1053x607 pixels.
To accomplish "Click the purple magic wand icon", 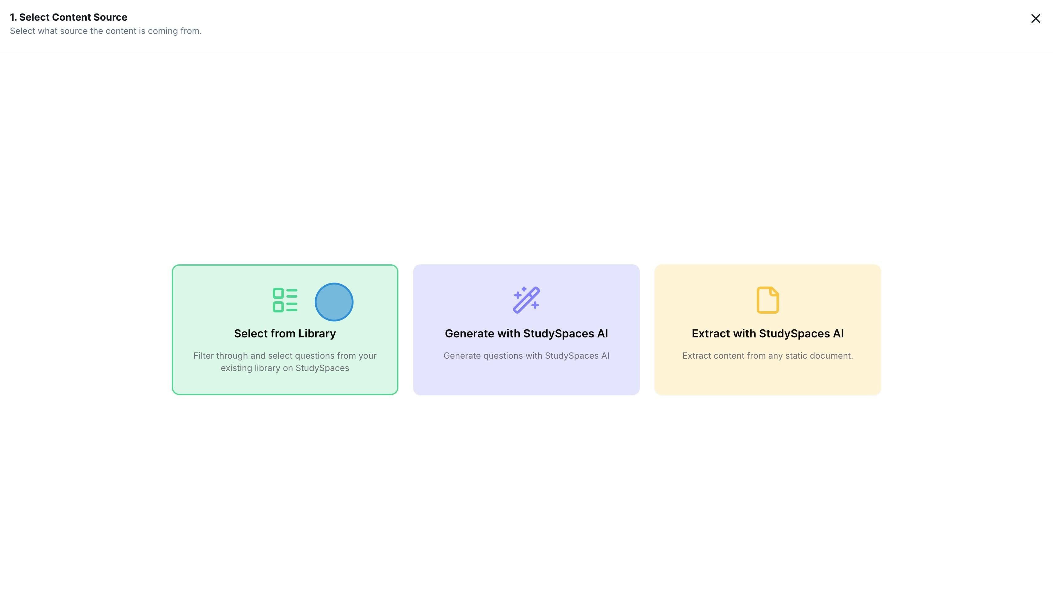I will [x=526, y=300].
